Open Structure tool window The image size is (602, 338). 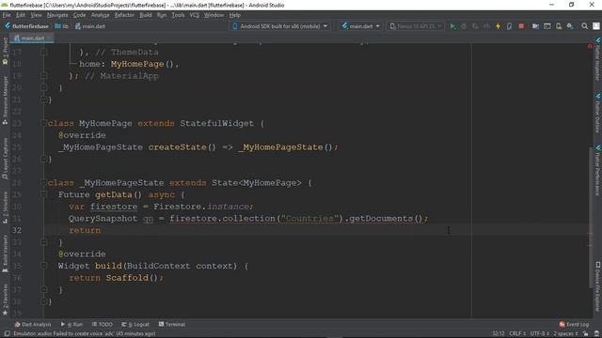[x=5, y=207]
